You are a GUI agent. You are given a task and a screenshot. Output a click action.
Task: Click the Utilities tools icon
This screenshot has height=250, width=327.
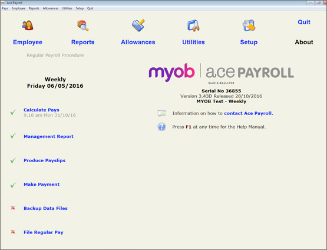click(x=193, y=25)
